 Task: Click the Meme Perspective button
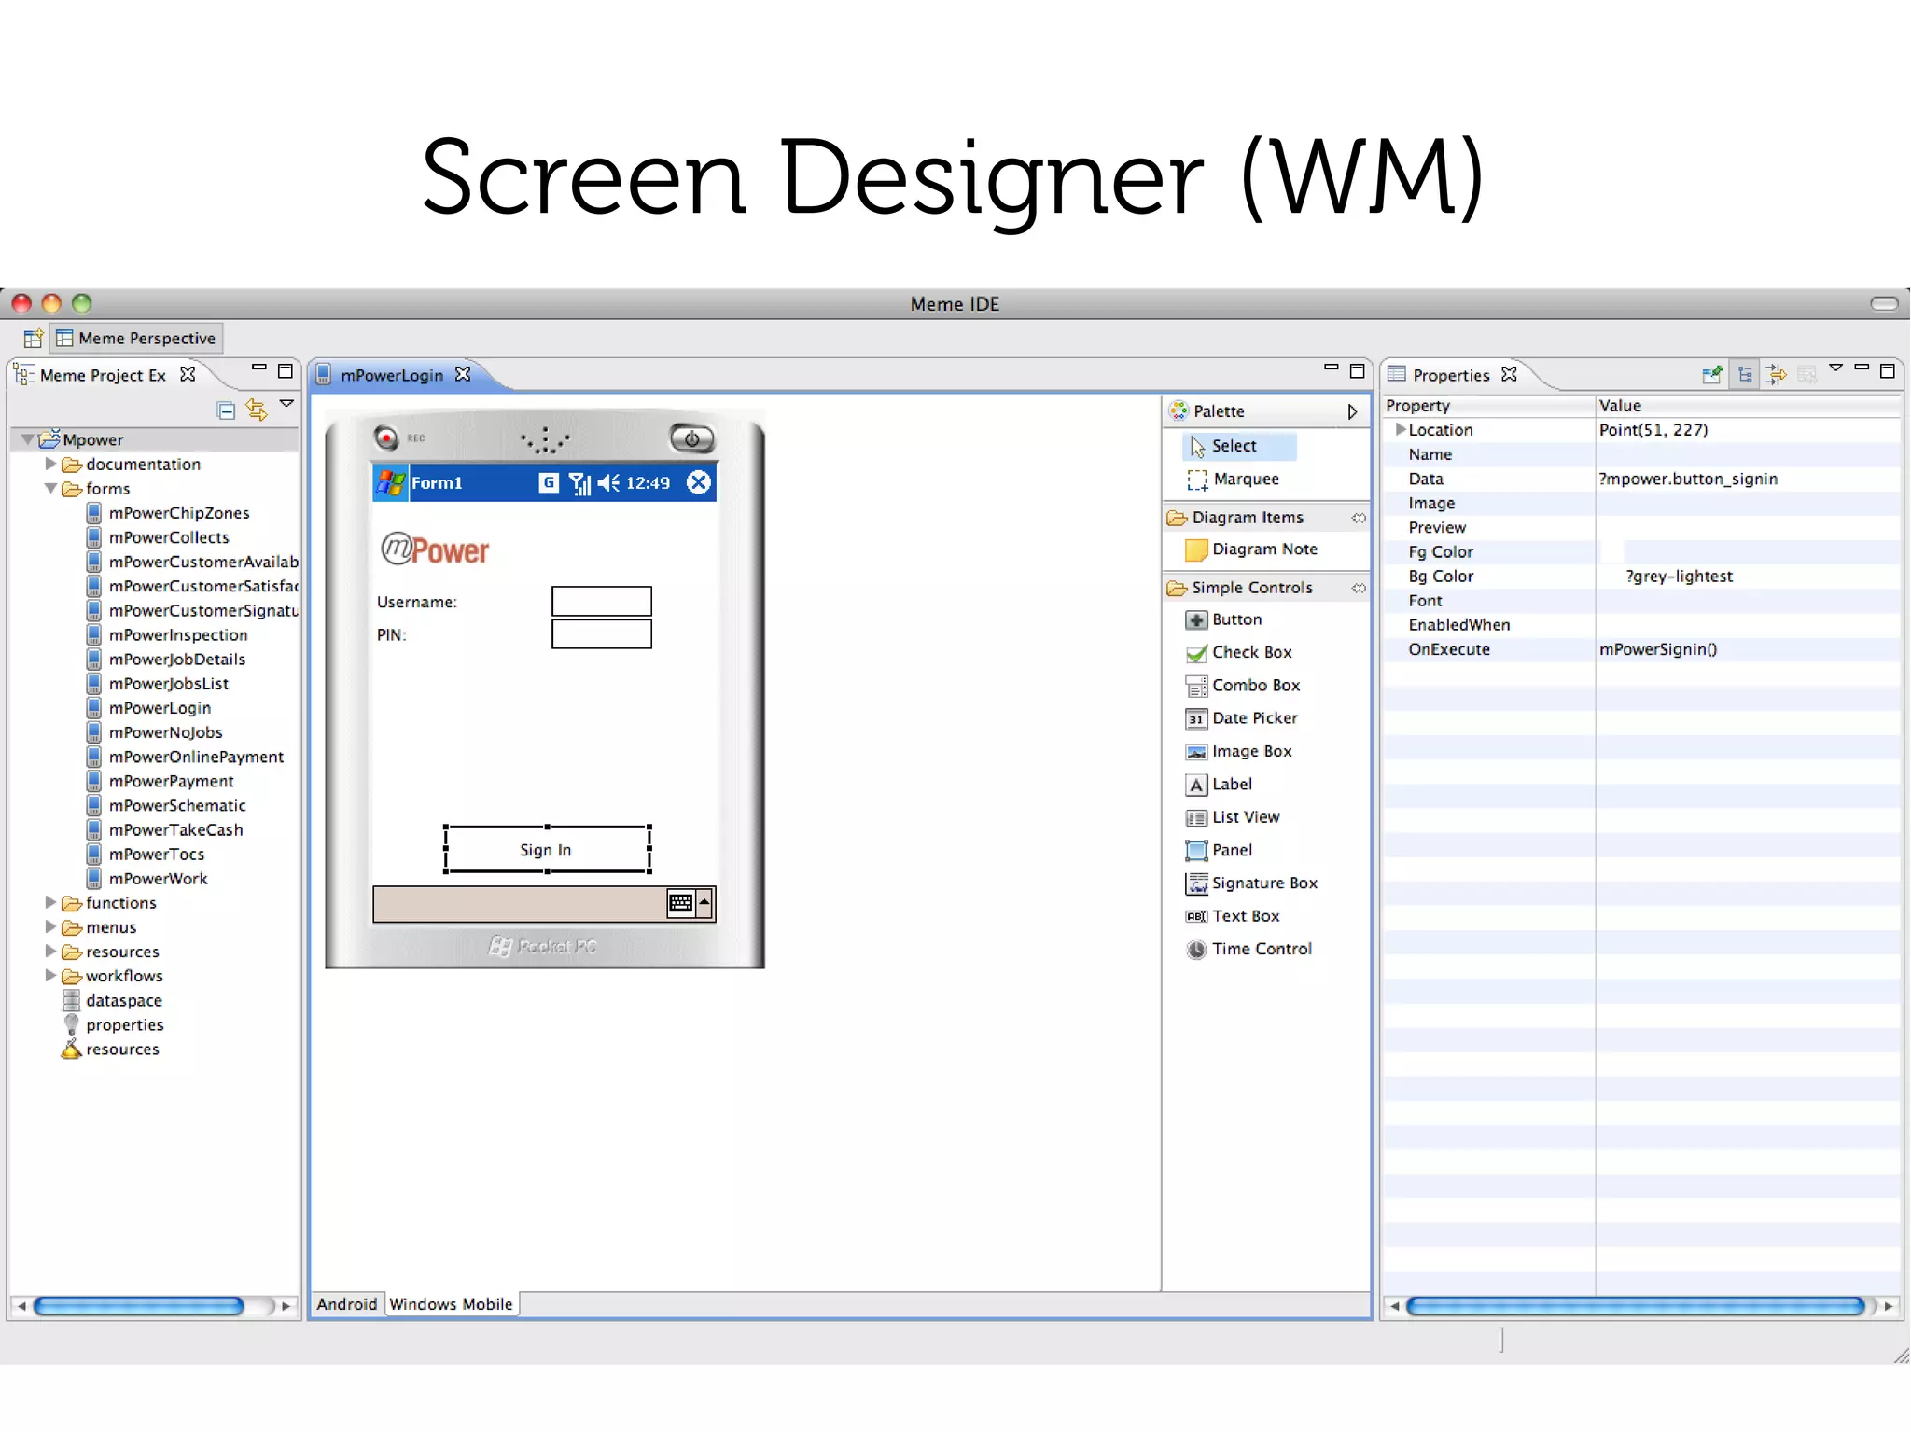coord(136,339)
